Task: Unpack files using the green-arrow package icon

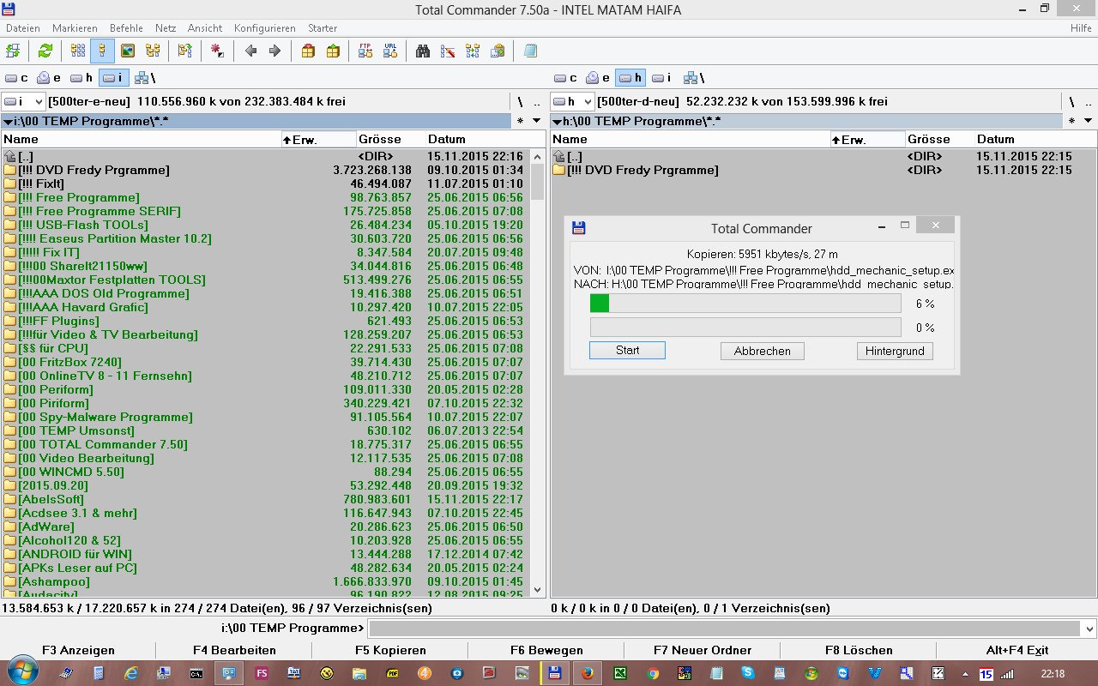Action: pyautogui.click(x=333, y=51)
